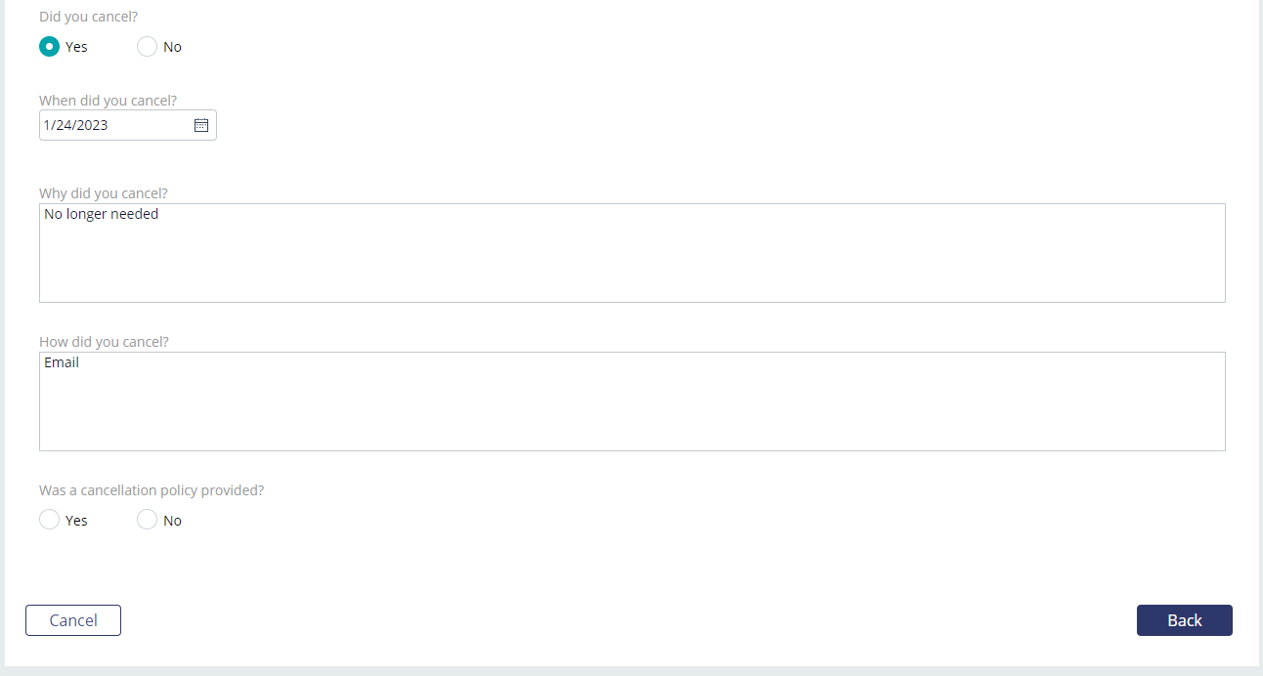
Task: Focus the "Why did you cancel?" text area
Action: (631, 253)
